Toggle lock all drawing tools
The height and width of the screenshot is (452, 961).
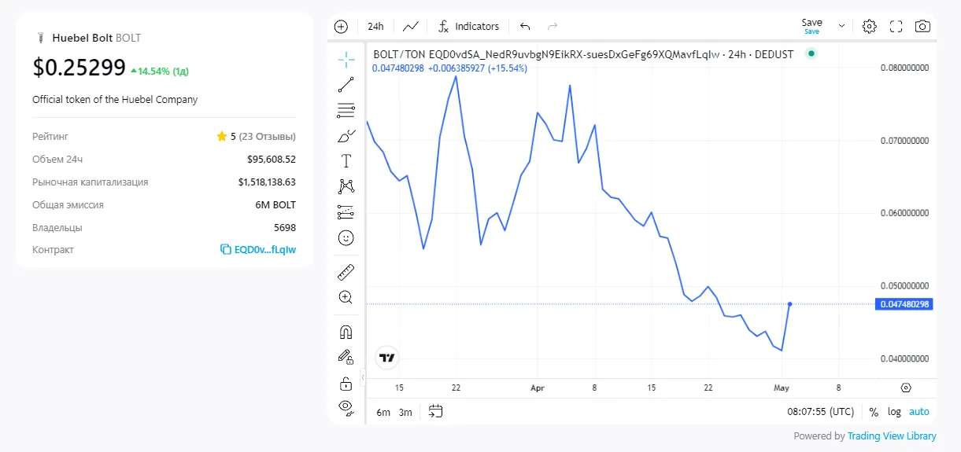click(346, 383)
